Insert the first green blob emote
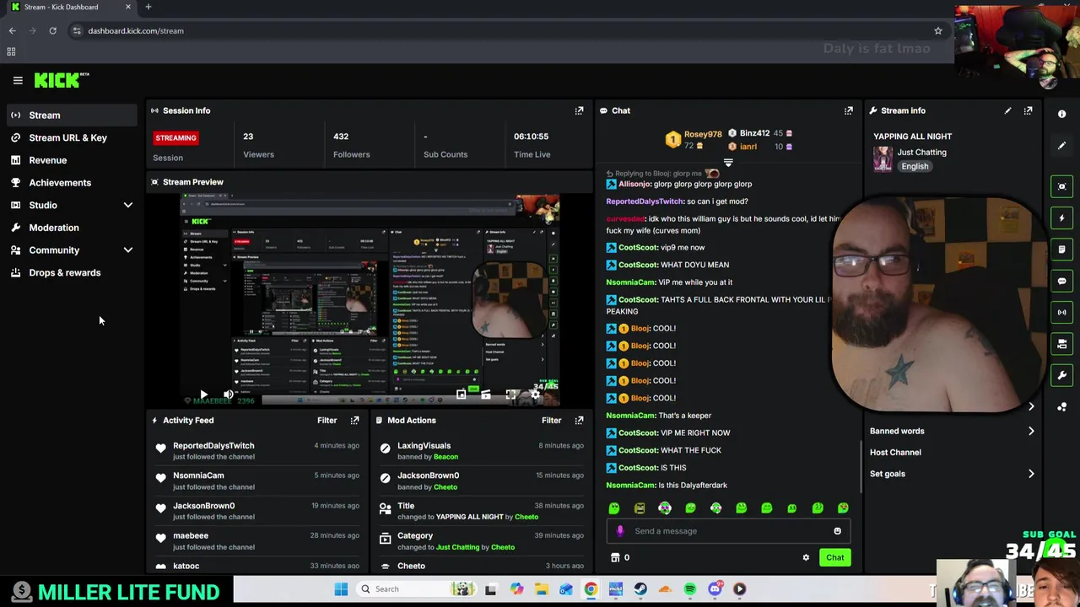Screen dimensions: 1080x607 (x=614, y=508)
